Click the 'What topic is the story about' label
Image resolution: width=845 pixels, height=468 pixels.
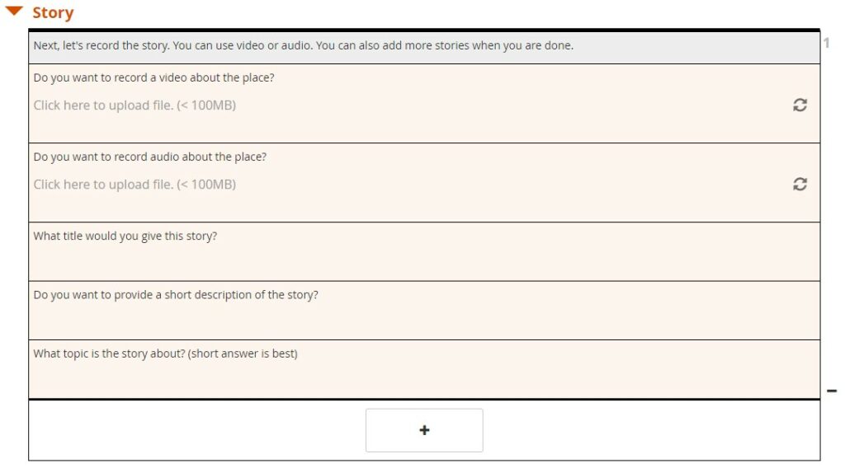point(165,353)
